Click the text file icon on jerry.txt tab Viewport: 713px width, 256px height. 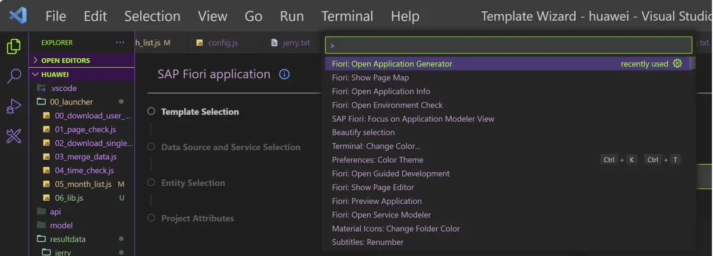pyautogui.click(x=274, y=43)
